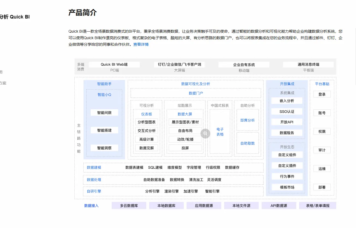Click the 应用数据源 box
356x228 pixels.
coord(204,206)
